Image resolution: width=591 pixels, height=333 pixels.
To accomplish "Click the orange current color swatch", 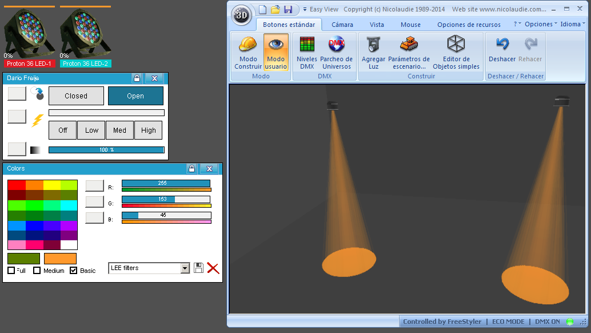I will pyautogui.click(x=61, y=259).
